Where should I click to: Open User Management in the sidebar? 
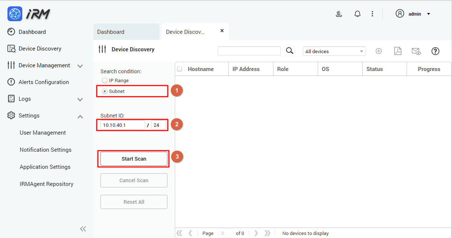point(42,132)
